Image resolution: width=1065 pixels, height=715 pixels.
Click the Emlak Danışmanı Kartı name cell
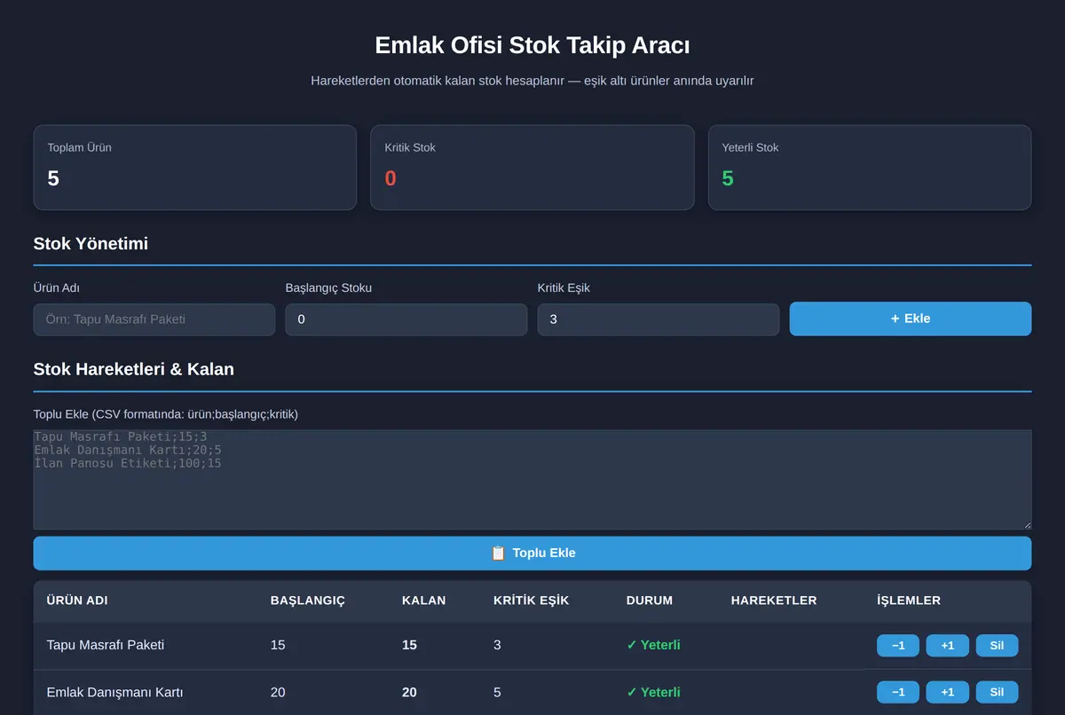click(x=114, y=692)
